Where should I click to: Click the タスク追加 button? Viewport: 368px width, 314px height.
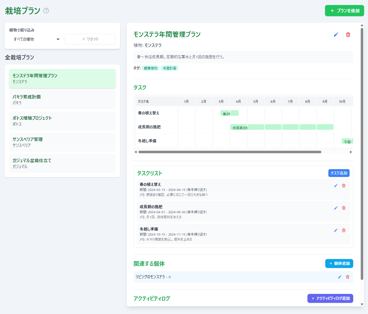point(339,173)
